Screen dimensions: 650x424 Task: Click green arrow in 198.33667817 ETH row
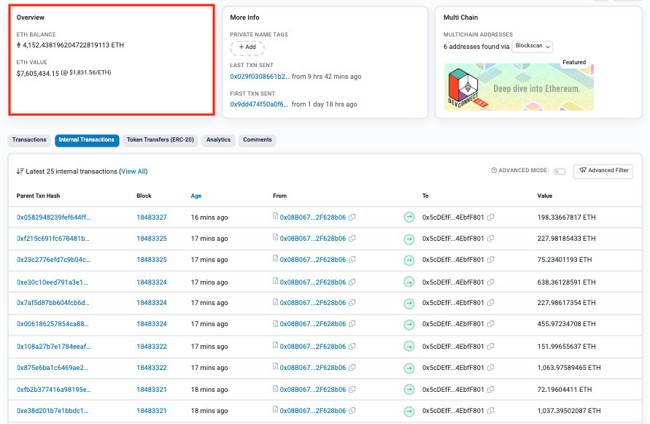click(x=409, y=217)
